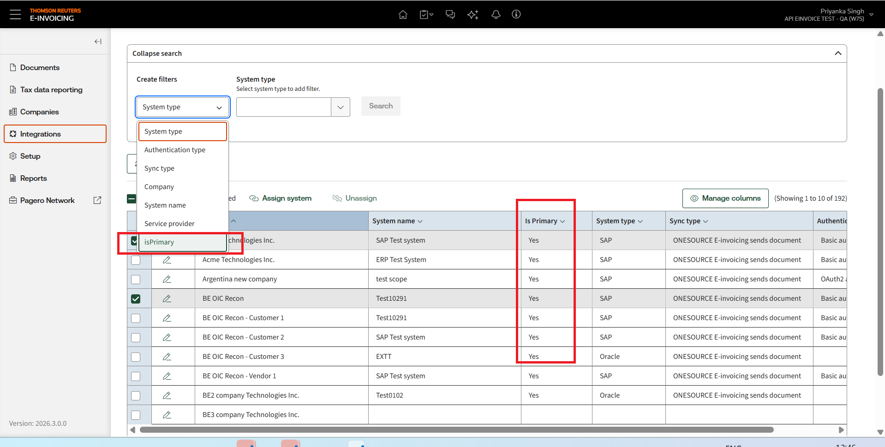Click Assign system
The height and width of the screenshot is (447, 885).
[x=281, y=198]
